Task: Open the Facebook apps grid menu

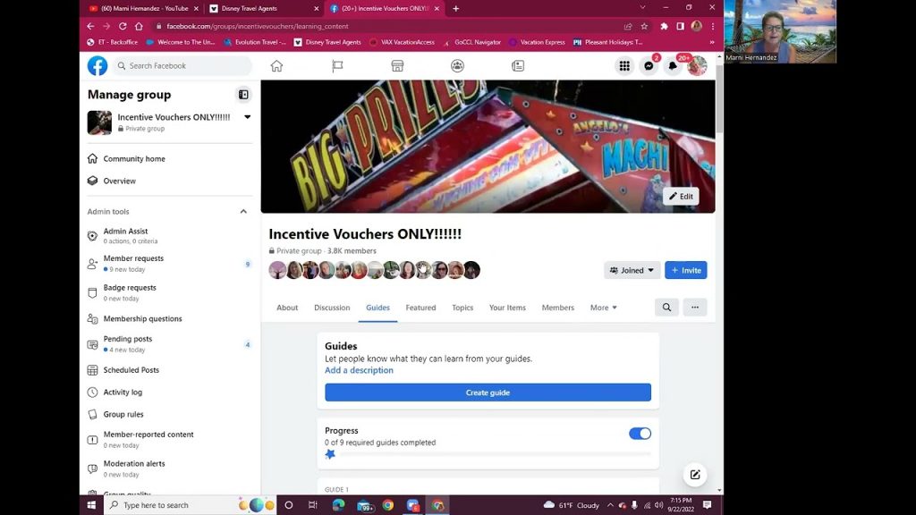Action: click(x=624, y=66)
